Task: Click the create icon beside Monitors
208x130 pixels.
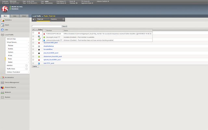Action: coord(26,66)
